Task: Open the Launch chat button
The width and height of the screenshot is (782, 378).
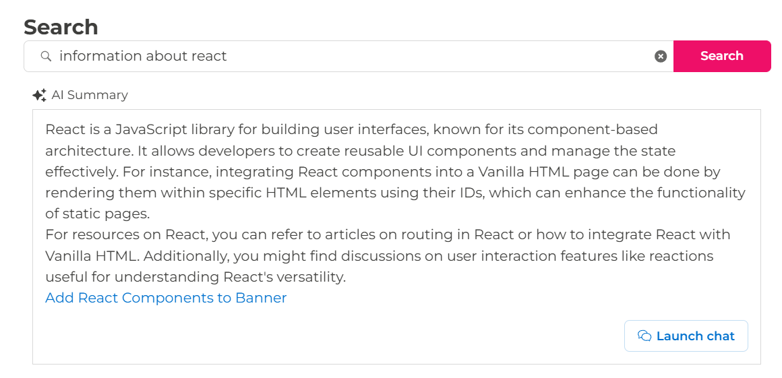Action: 686,336
